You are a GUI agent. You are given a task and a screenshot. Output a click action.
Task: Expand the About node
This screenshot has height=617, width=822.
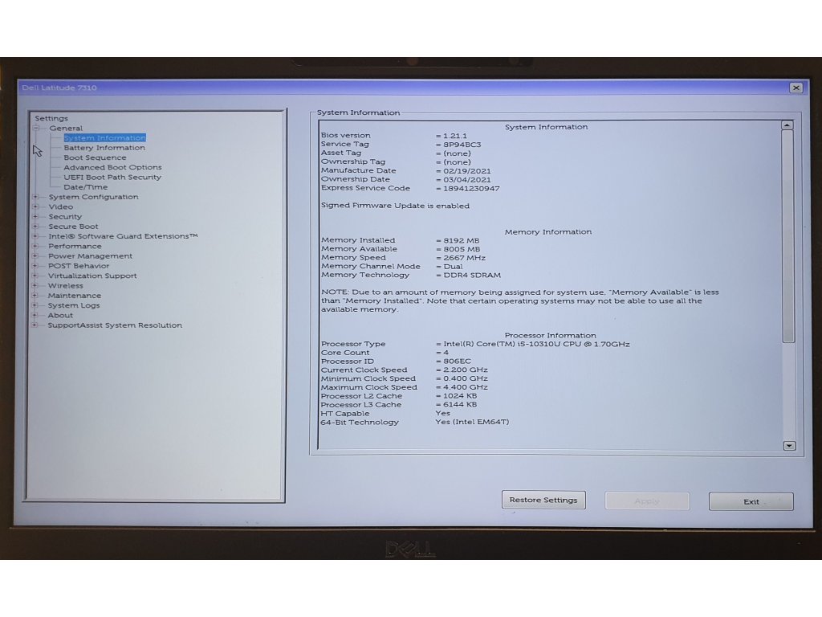click(35, 315)
